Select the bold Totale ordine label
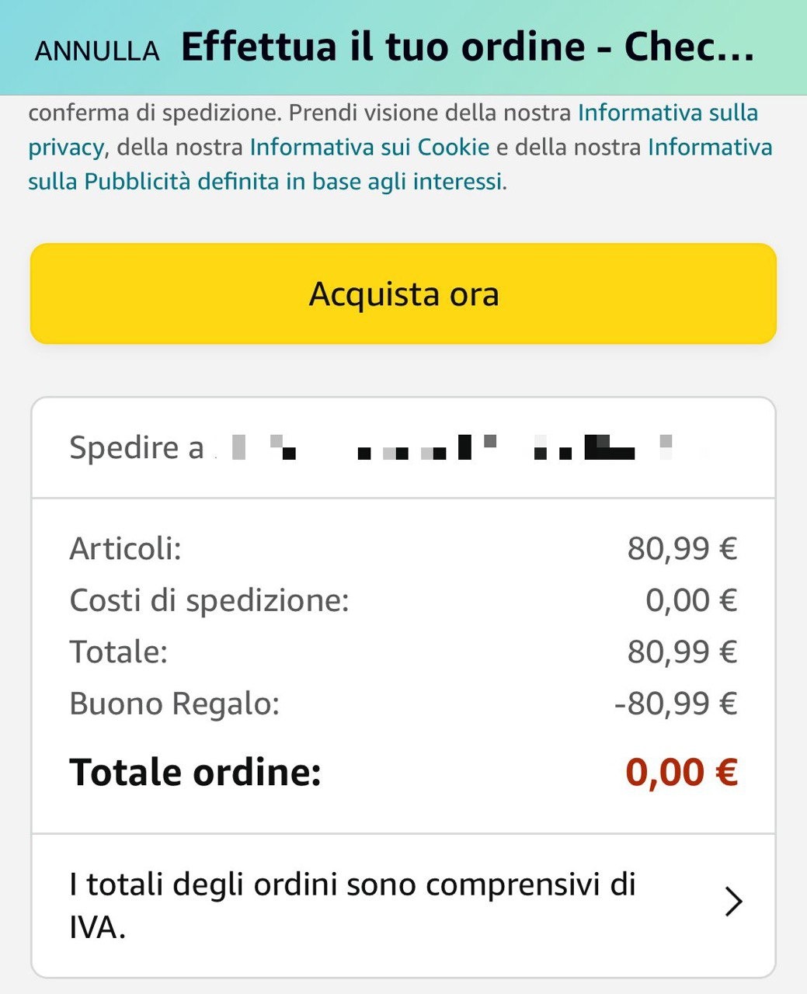This screenshot has height=994, width=807. pyautogui.click(x=195, y=773)
